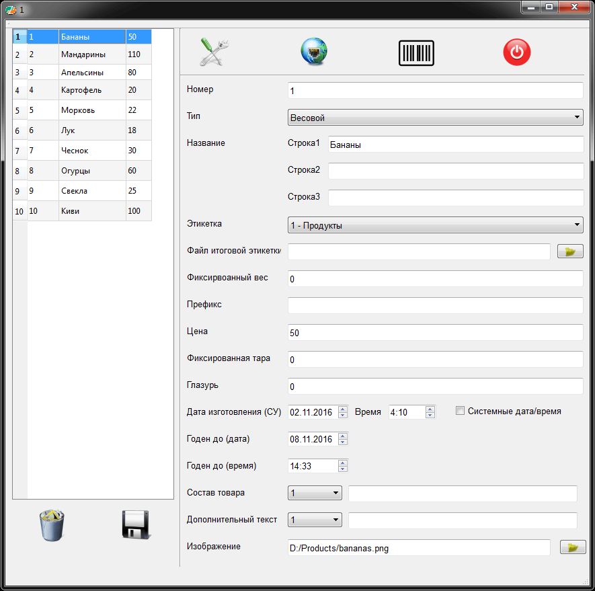595x591 pixels.
Task: Click the Цена input field
Action: pyautogui.click(x=435, y=333)
